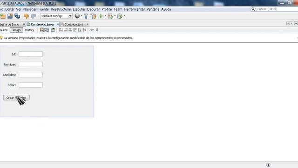Open the Team menu
This screenshot has height=168, width=298.
click(x=118, y=9)
